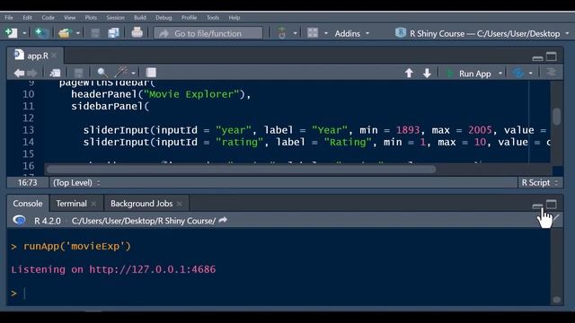Jump to previous section with up arrow
Image resolution: width=575 pixels, height=323 pixels.
(409, 74)
